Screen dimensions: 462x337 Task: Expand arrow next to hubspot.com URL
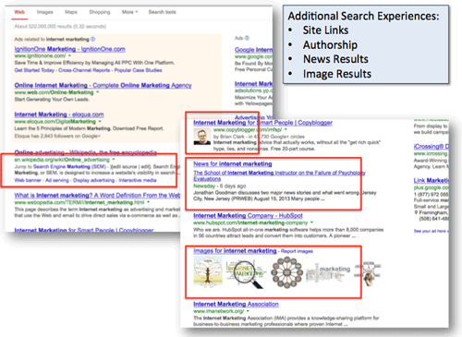click(311, 223)
